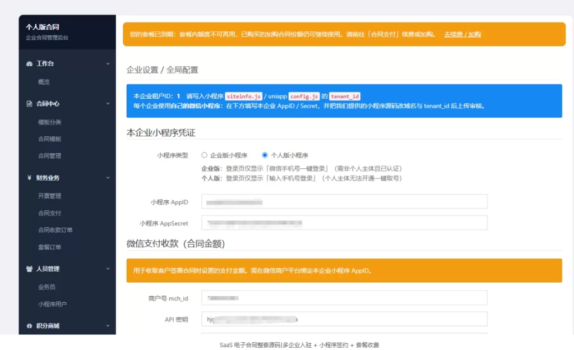Collapse the 合同中心 section chevron
Viewport: 574px width, 350px height.
coord(108,104)
